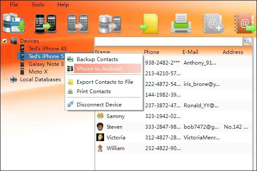Click the Backup Contacts menu icon
Screen dimensions: 257x171
click(x=70, y=59)
